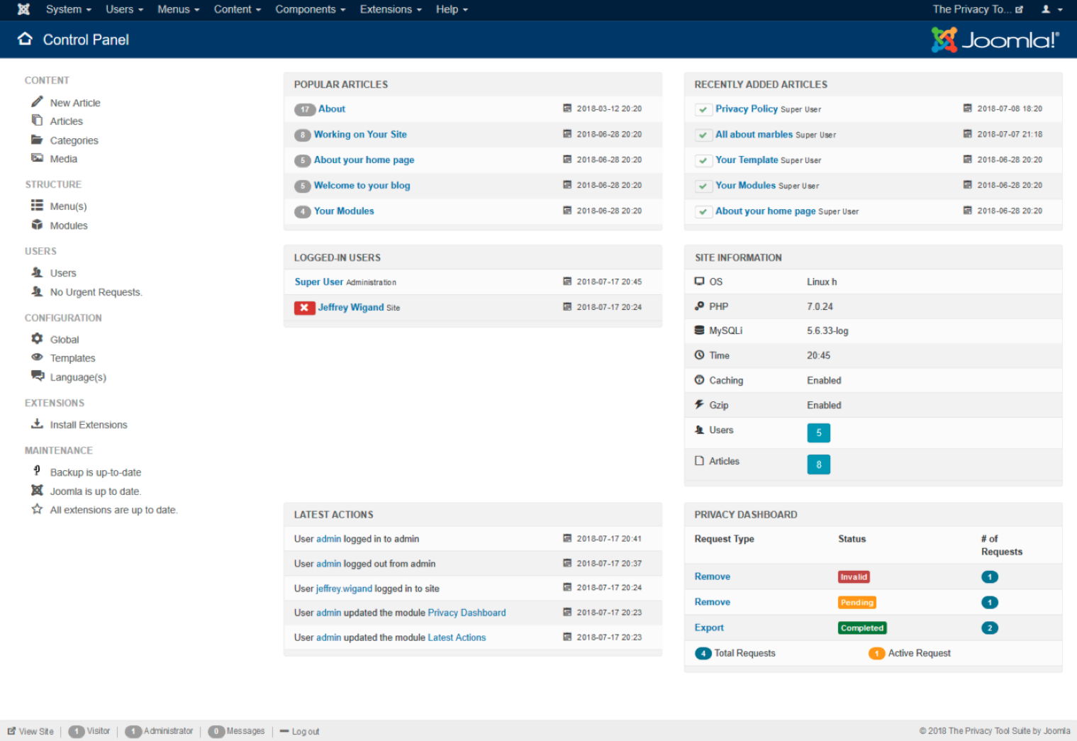The height and width of the screenshot is (741, 1077).
Task: Click the Joomla logo icon in top menu
Action: pos(23,9)
